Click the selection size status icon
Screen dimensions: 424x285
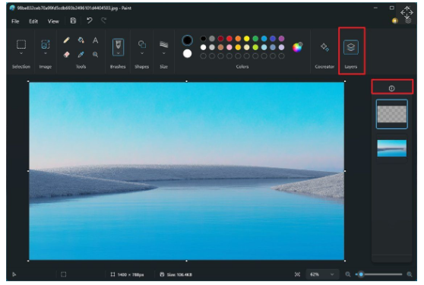pyautogui.click(x=63, y=274)
